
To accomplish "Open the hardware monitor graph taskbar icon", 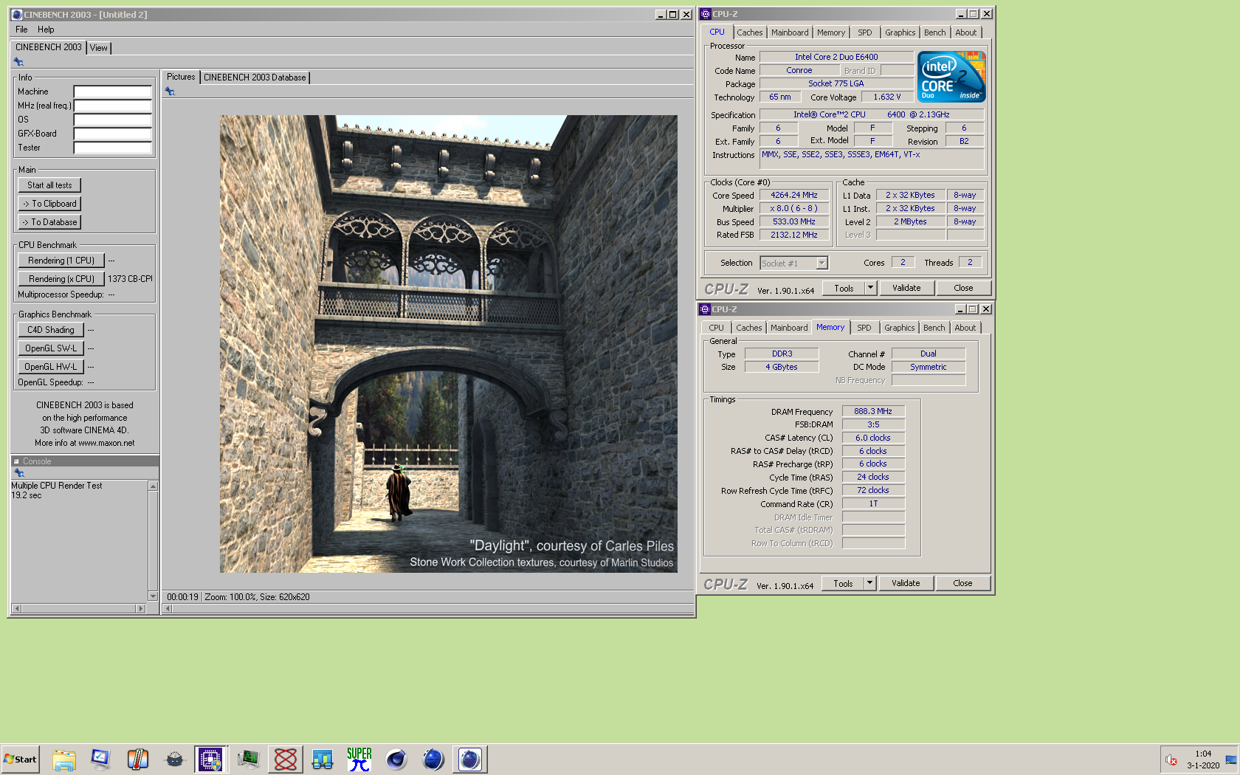I will [x=249, y=759].
